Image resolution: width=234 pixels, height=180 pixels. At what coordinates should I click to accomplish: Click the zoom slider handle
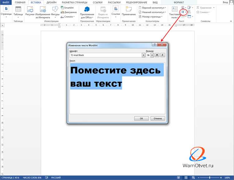[x=210, y=178]
